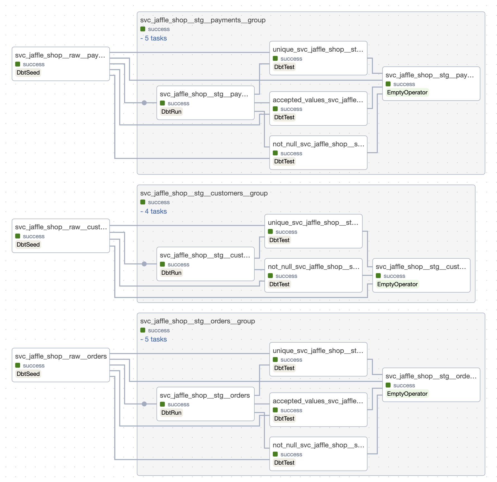Select accepted_values test node in payments group
497x482 pixels.
pyautogui.click(x=318, y=108)
